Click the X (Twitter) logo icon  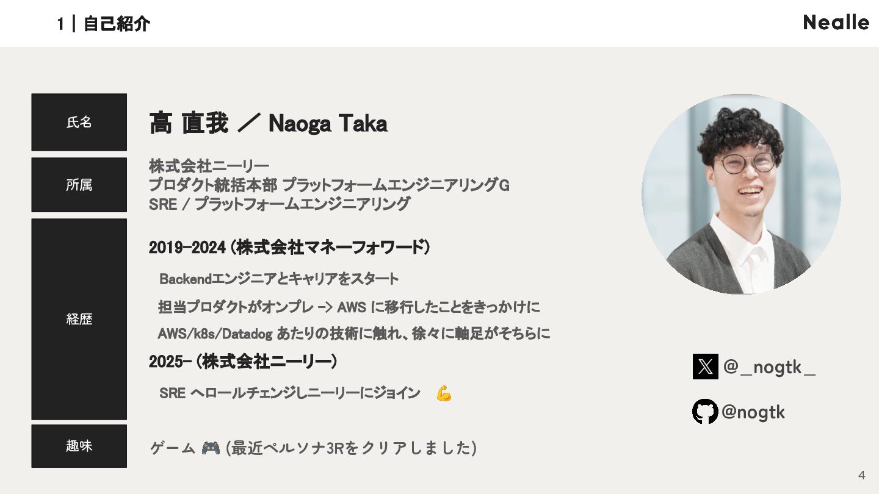(x=705, y=367)
